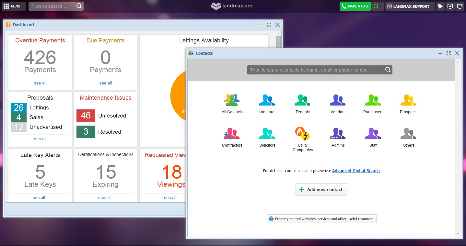The width and height of the screenshot is (466, 246).
Task: Open the Landlords contacts group
Action: click(267, 104)
